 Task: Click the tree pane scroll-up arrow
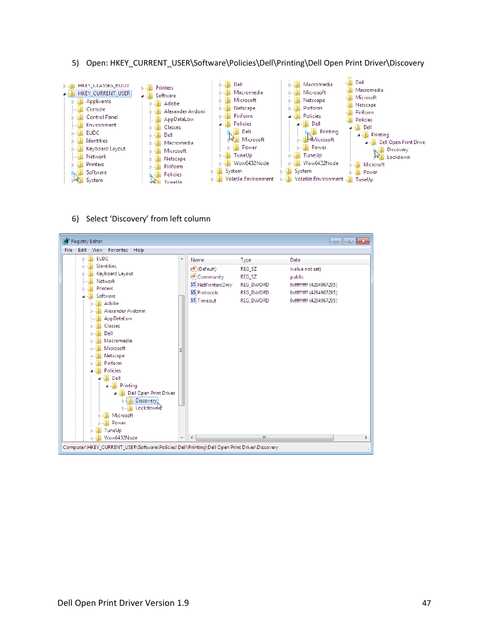pos(181,259)
